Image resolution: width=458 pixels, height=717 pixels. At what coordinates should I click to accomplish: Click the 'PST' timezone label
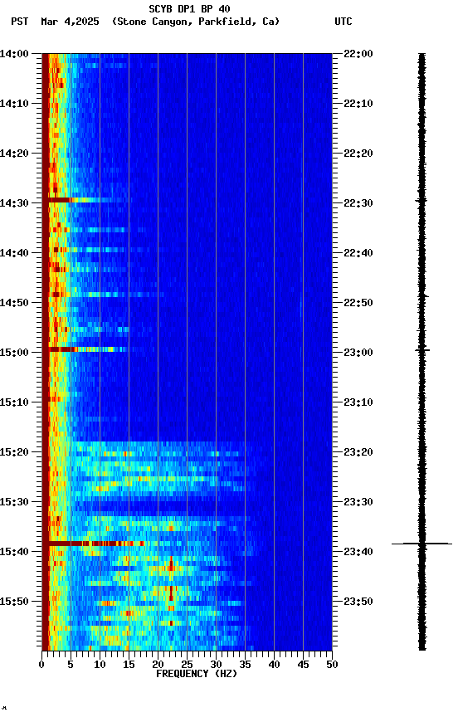pyautogui.click(x=20, y=22)
